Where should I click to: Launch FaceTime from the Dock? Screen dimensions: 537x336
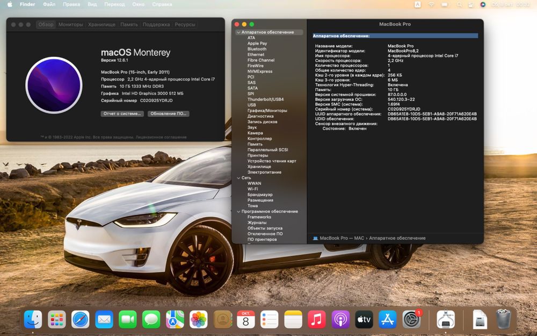(x=128, y=319)
